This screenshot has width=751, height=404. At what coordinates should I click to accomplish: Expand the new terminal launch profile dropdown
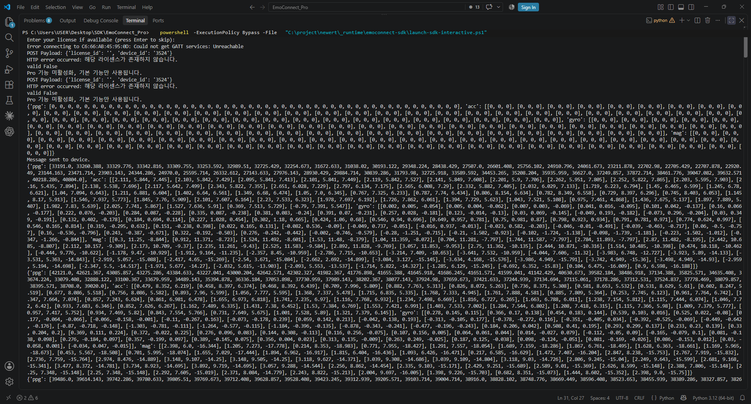[688, 20]
